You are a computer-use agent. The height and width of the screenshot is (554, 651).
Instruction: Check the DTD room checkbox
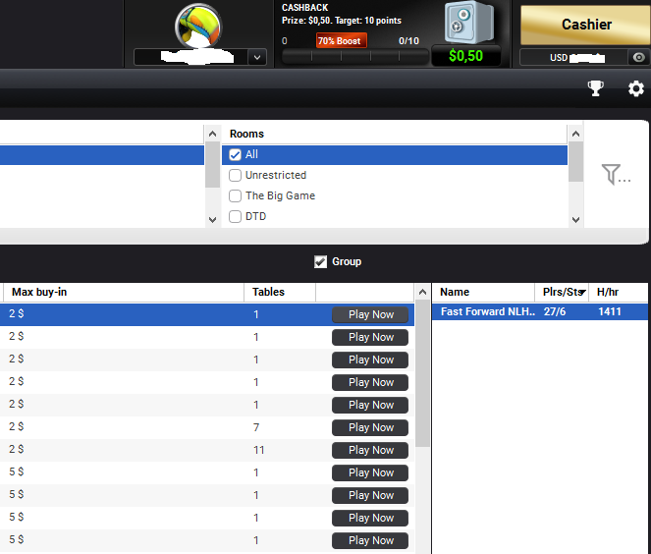coord(235,216)
